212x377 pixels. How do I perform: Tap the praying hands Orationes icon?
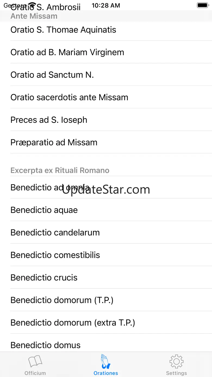[106, 361]
